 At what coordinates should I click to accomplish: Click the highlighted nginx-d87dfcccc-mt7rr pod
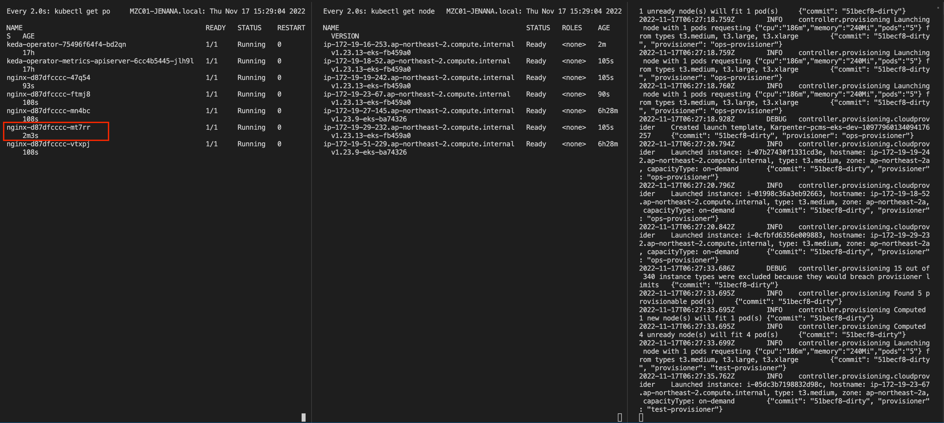(48, 127)
